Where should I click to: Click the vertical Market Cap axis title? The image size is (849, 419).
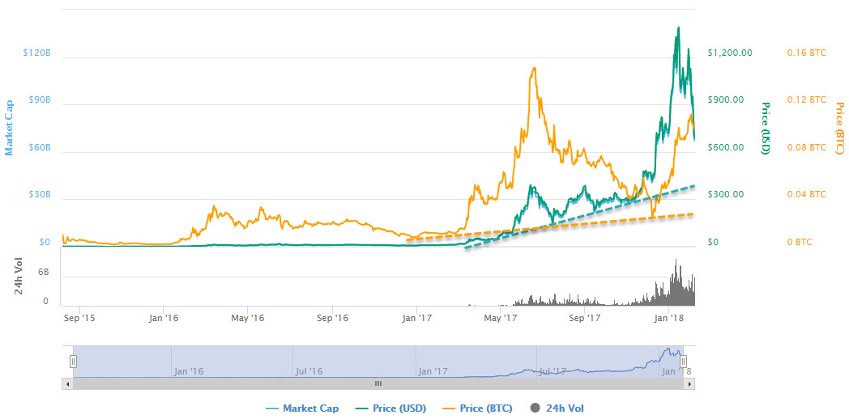(10, 127)
